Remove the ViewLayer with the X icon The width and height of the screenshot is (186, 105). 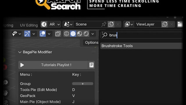[171, 24]
